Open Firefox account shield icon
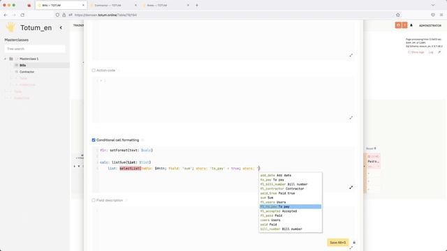This screenshot has height=251, width=447. pyautogui.click(x=433, y=15)
